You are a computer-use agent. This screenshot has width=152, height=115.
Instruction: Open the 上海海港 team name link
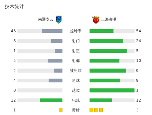point(109,20)
